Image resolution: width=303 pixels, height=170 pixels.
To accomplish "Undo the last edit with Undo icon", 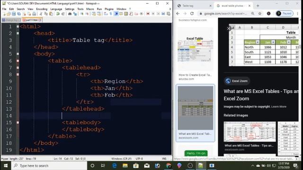I will (x=58, y=14).
